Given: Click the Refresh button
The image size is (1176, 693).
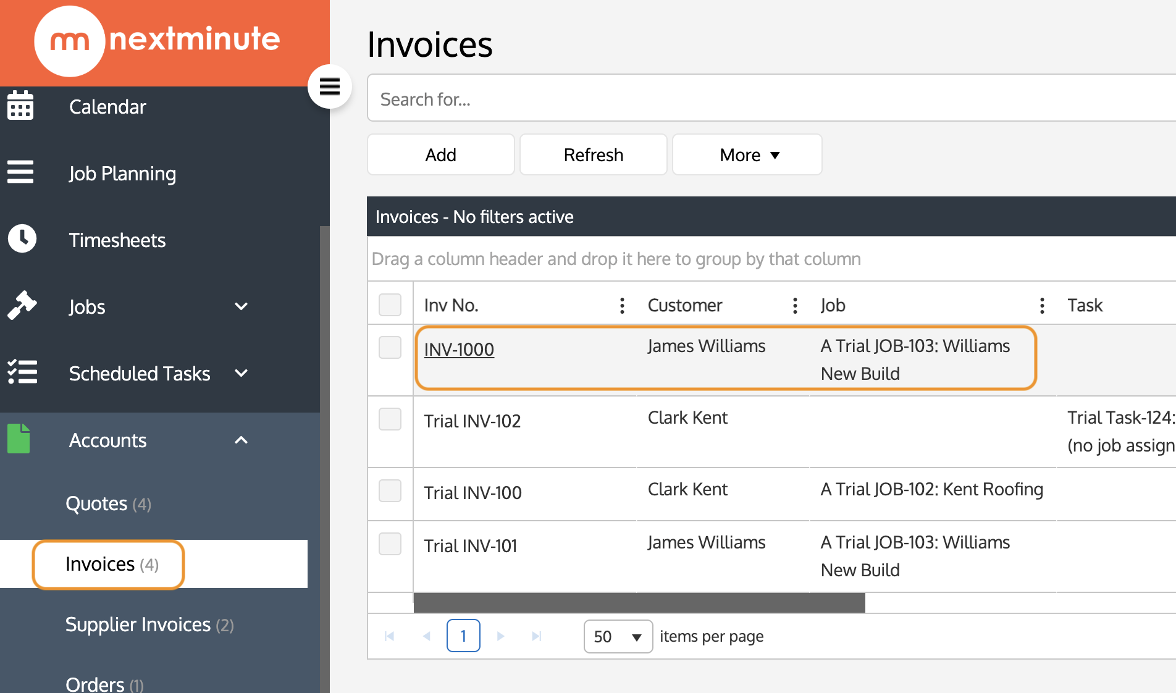Looking at the screenshot, I should click(594, 154).
